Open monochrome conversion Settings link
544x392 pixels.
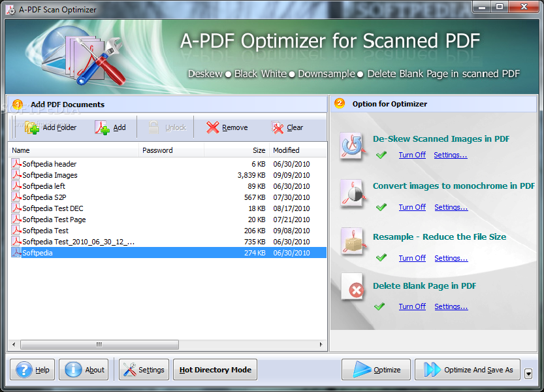pyautogui.click(x=451, y=207)
